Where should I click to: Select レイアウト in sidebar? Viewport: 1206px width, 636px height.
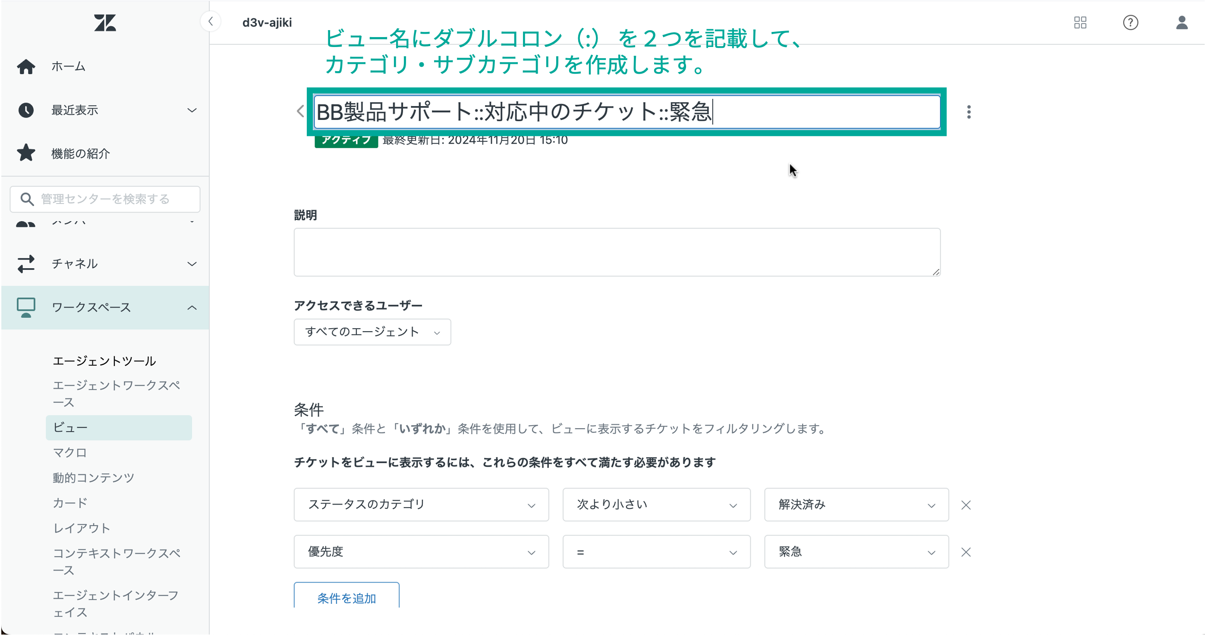point(82,528)
